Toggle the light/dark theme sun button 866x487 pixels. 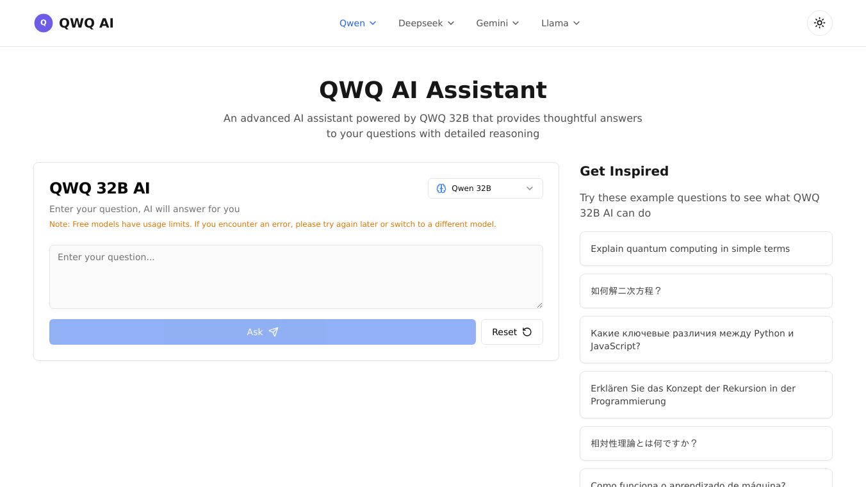(819, 23)
